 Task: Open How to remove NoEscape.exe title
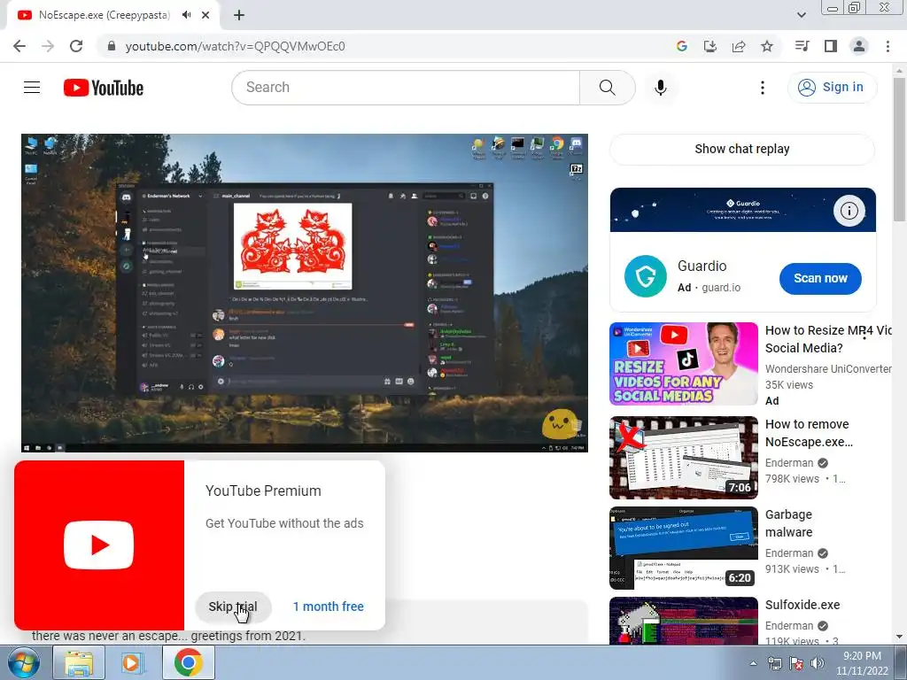pos(809,433)
